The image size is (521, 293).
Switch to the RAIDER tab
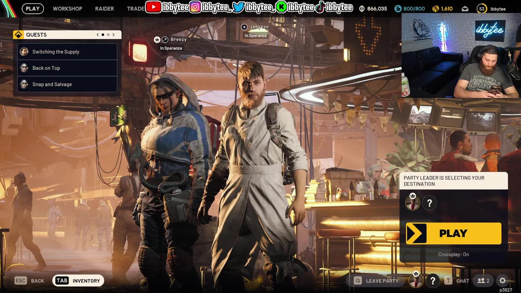pyautogui.click(x=105, y=9)
